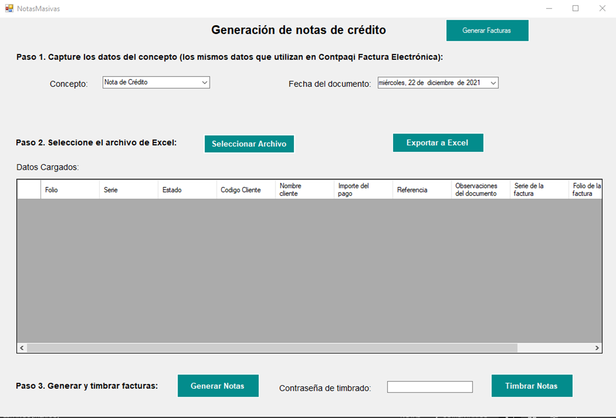
Task: Click the Nombre cliente column header
Action: coord(304,190)
